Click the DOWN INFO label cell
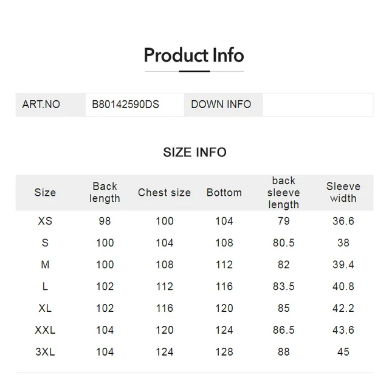Image resolution: width=389 pixels, height=383 pixels. tap(221, 105)
